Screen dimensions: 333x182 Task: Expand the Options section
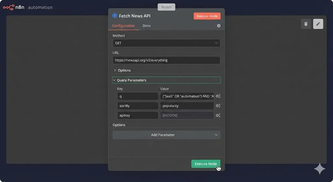(x=122, y=70)
